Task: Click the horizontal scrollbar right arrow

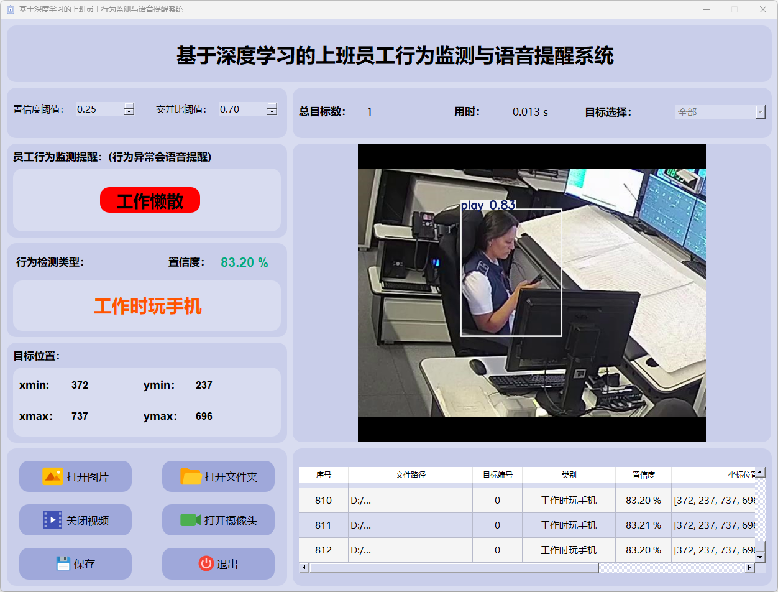Action: point(749,568)
